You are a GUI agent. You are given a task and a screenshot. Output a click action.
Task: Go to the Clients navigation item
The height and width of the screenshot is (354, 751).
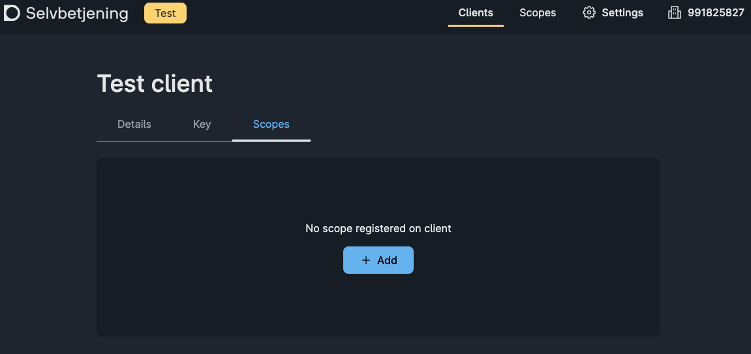point(476,13)
